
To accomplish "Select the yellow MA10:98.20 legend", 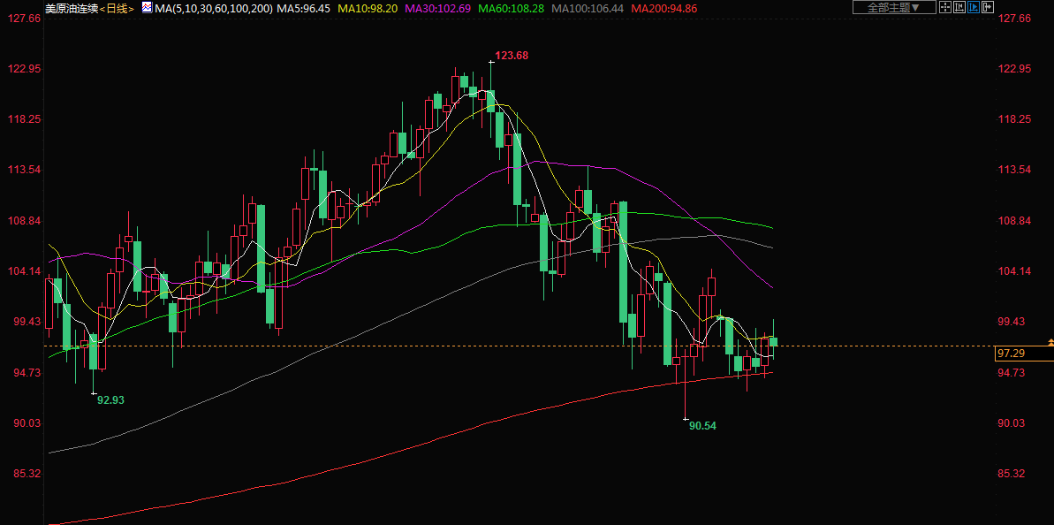I will click(368, 8).
